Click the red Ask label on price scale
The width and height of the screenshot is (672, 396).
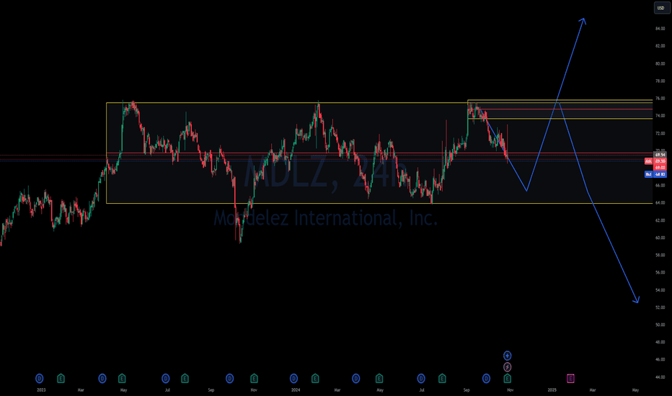[x=648, y=161]
